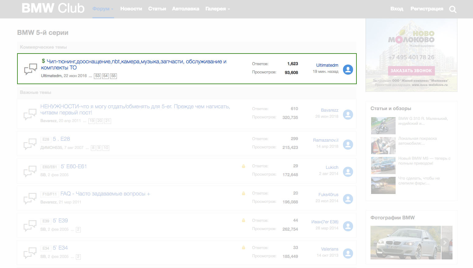Image resolution: width=473 pixels, height=268 pixels.
Task: Go to Статьи section
Action: (157, 9)
